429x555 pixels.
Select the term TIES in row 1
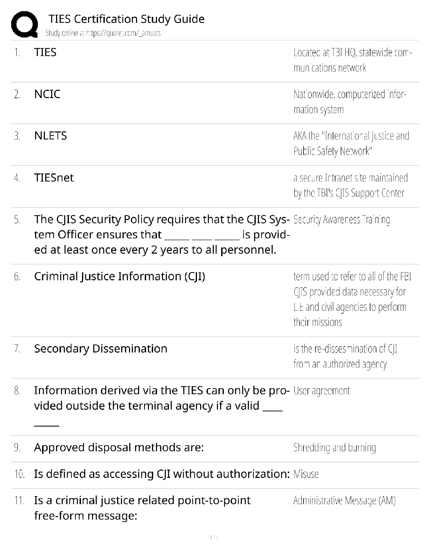[45, 52]
